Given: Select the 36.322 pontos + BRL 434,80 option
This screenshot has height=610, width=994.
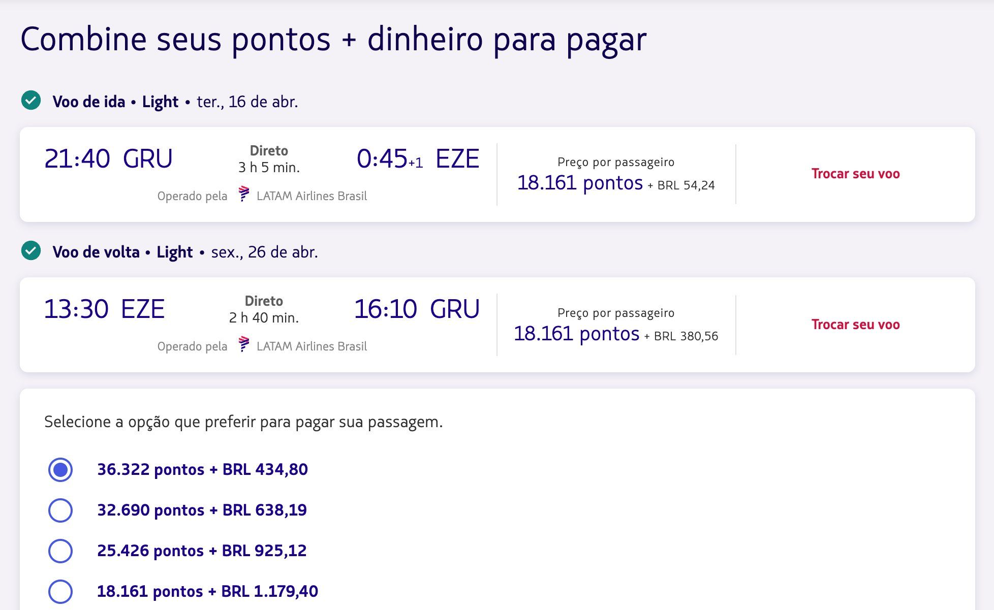Looking at the screenshot, I should tap(60, 470).
